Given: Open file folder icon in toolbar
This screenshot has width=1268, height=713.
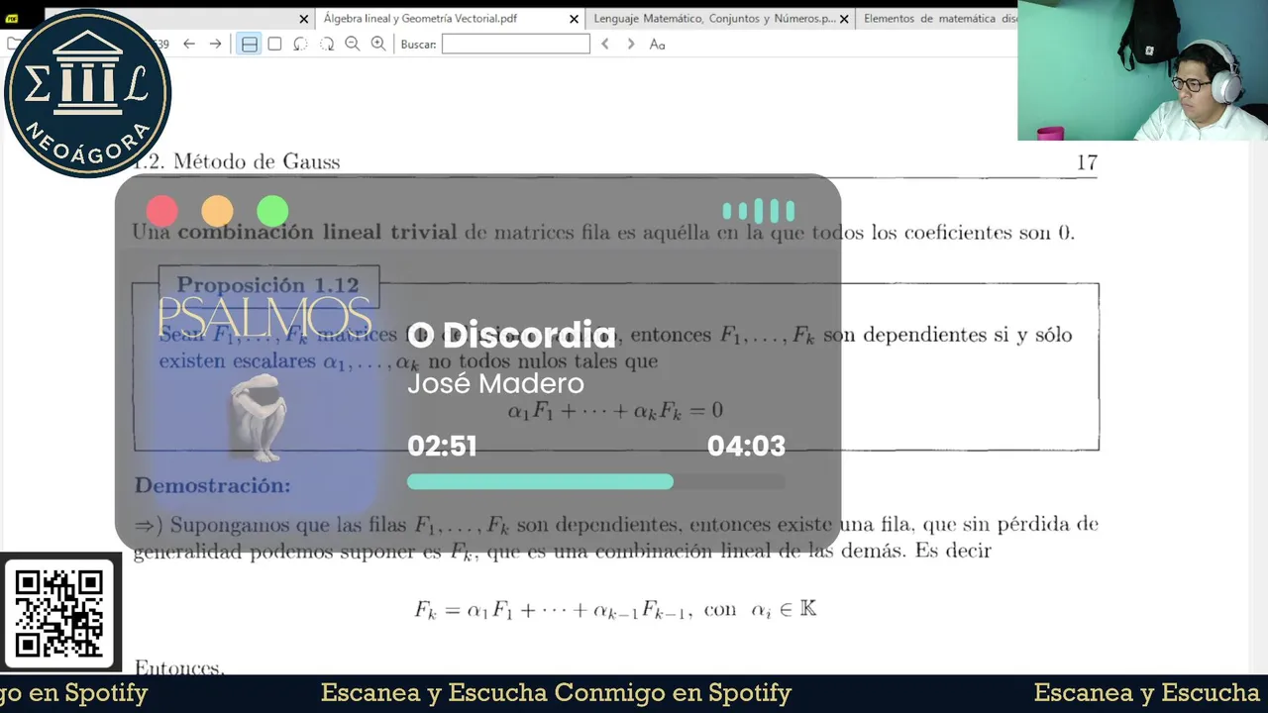Looking at the screenshot, I should tap(12, 44).
